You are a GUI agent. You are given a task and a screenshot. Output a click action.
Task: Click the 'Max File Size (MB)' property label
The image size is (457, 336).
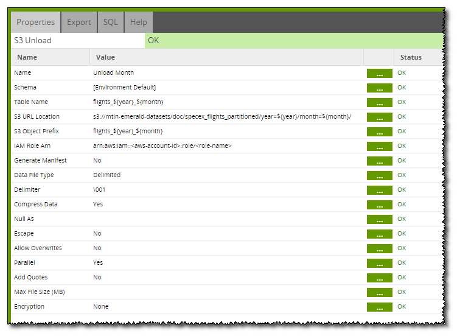point(40,292)
